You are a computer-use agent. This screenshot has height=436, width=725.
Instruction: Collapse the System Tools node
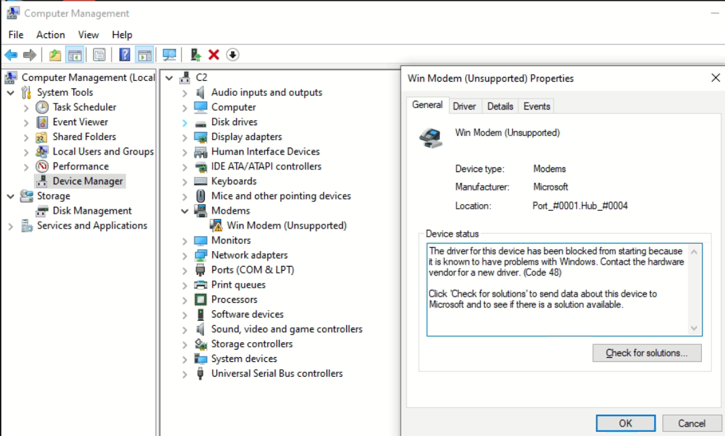point(10,93)
